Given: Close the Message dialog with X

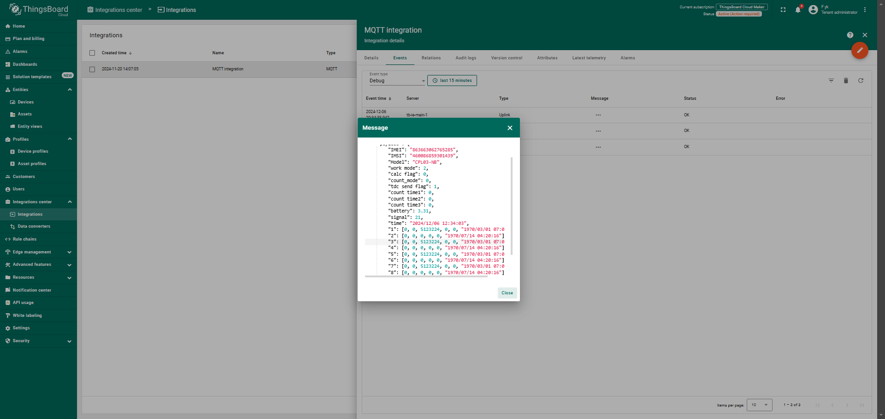Looking at the screenshot, I should [510, 128].
